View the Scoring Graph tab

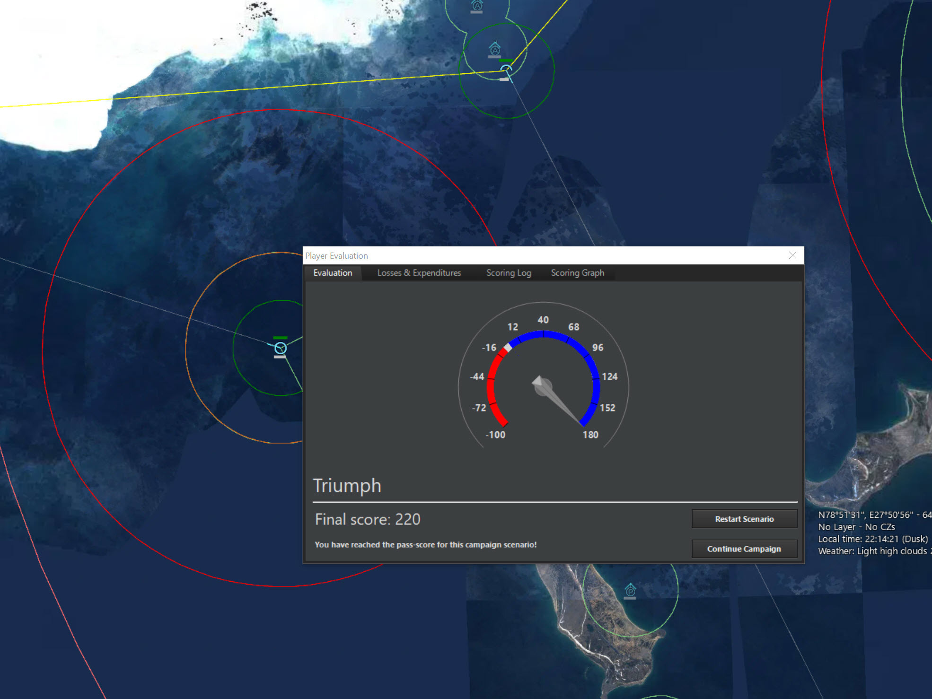point(577,273)
